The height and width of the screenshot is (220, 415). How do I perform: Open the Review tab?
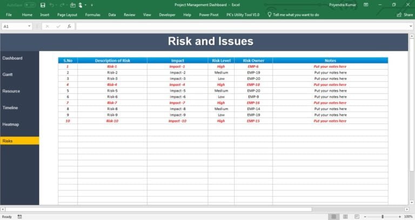[130, 15]
